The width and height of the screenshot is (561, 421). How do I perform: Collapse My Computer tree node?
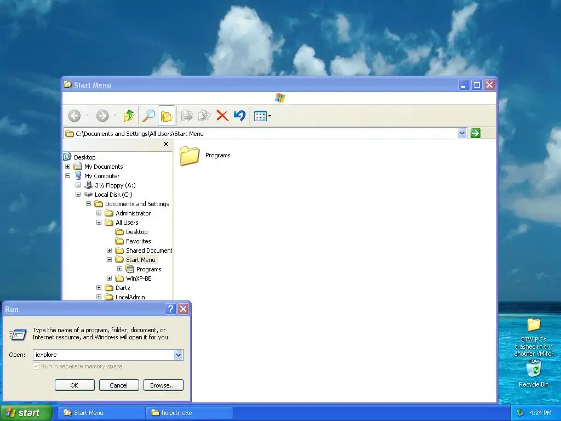tap(67, 176)
